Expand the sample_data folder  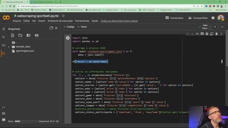(9, 47)
